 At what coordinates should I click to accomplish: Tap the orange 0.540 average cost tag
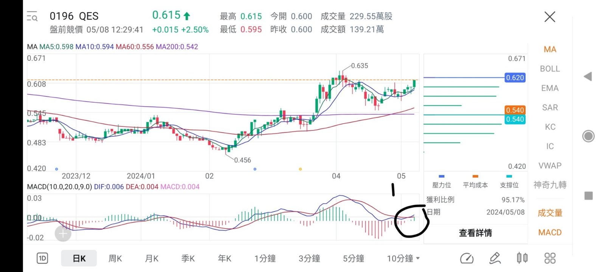(x=515, y=110)
